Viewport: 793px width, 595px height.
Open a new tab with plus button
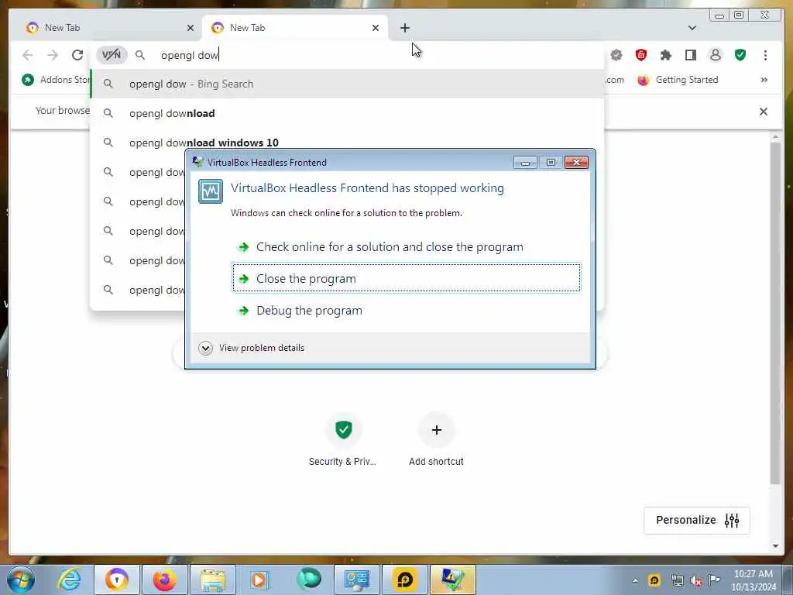coord(404,28)
